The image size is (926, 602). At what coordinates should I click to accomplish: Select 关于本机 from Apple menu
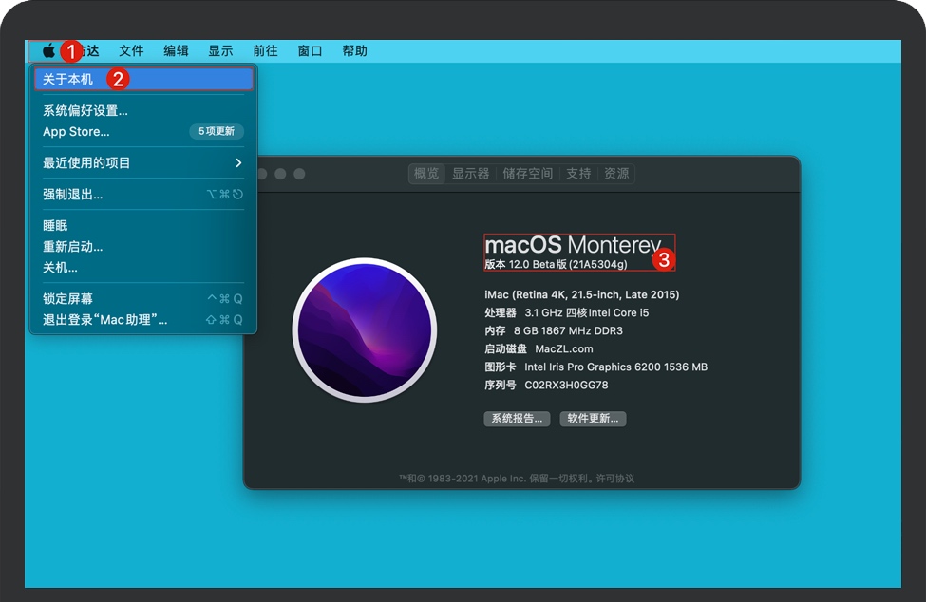pos(68,79)
